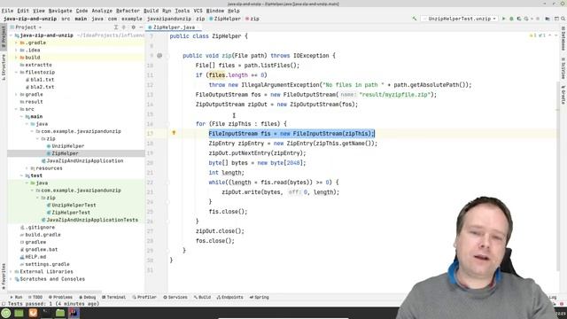This screenshot has width=567, height=319.
Task: Collapse the filestozip folder
Action: click(x=16, y=73)
